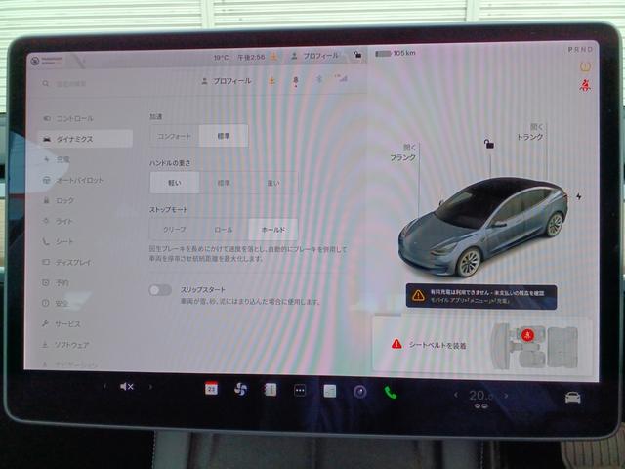Tap the passenger airbag status icon at top left
Screen dimensions: 625x469
point(47,61)
